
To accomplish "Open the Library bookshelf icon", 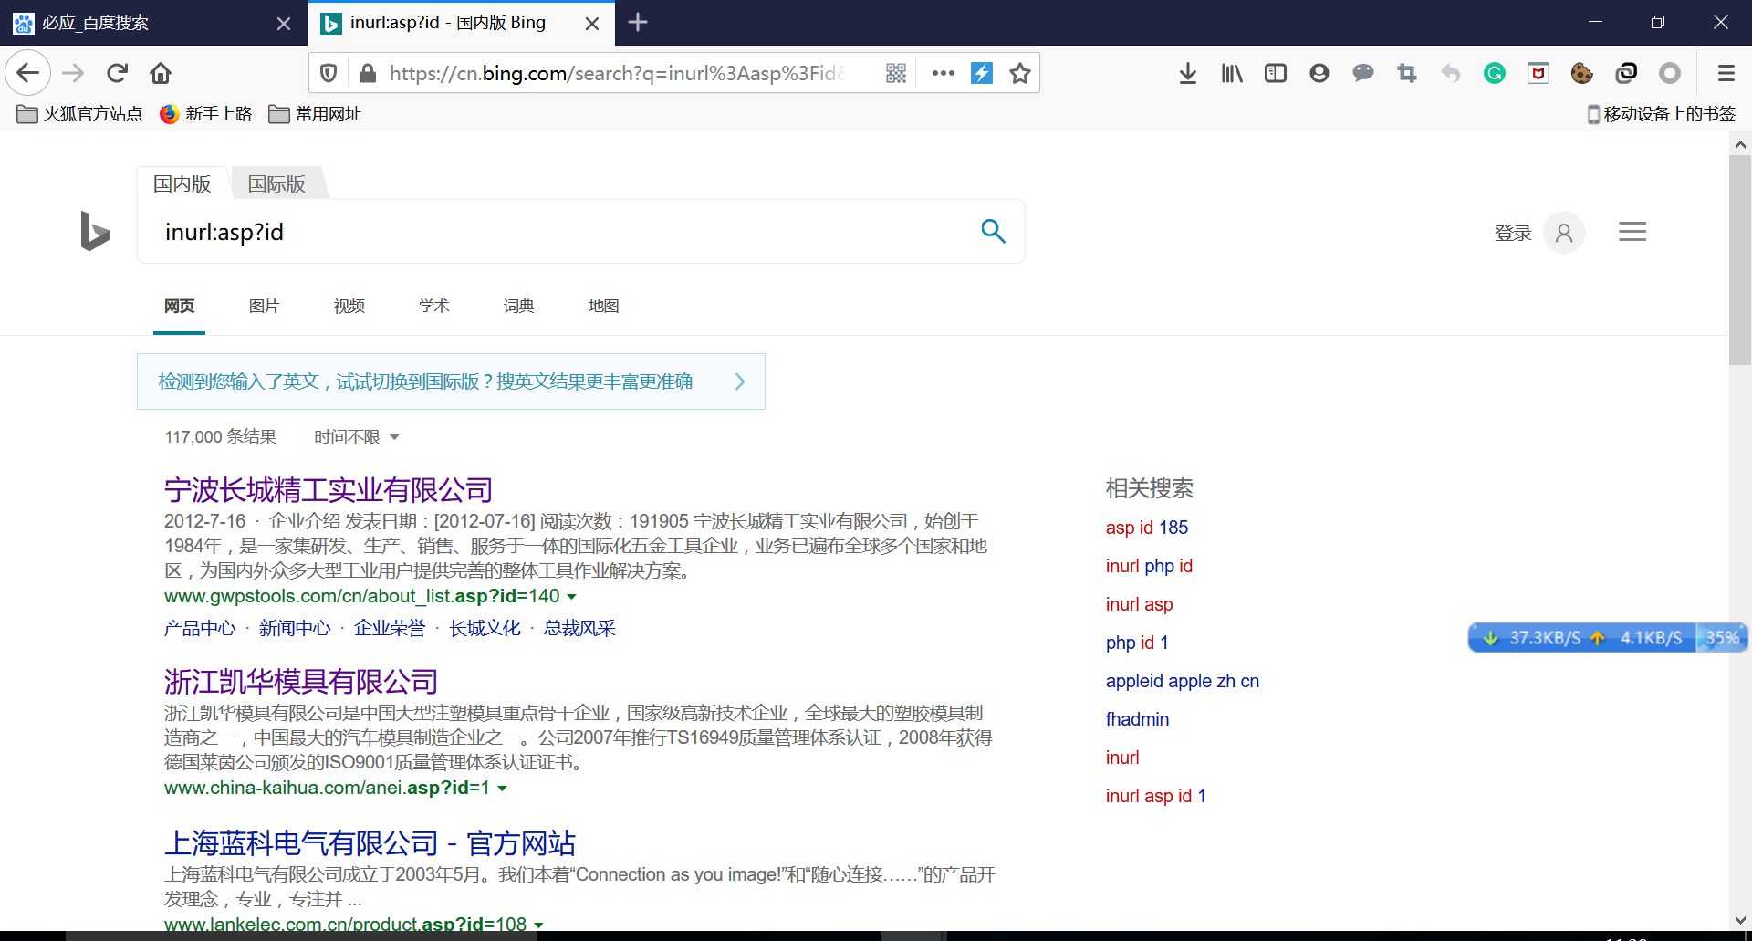I will [1232, 73].
